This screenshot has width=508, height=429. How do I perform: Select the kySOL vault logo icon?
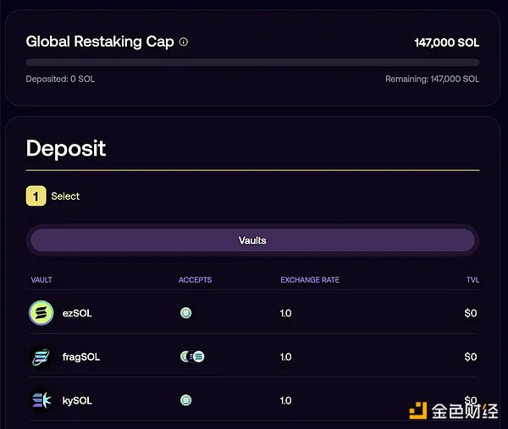point(41,400)
